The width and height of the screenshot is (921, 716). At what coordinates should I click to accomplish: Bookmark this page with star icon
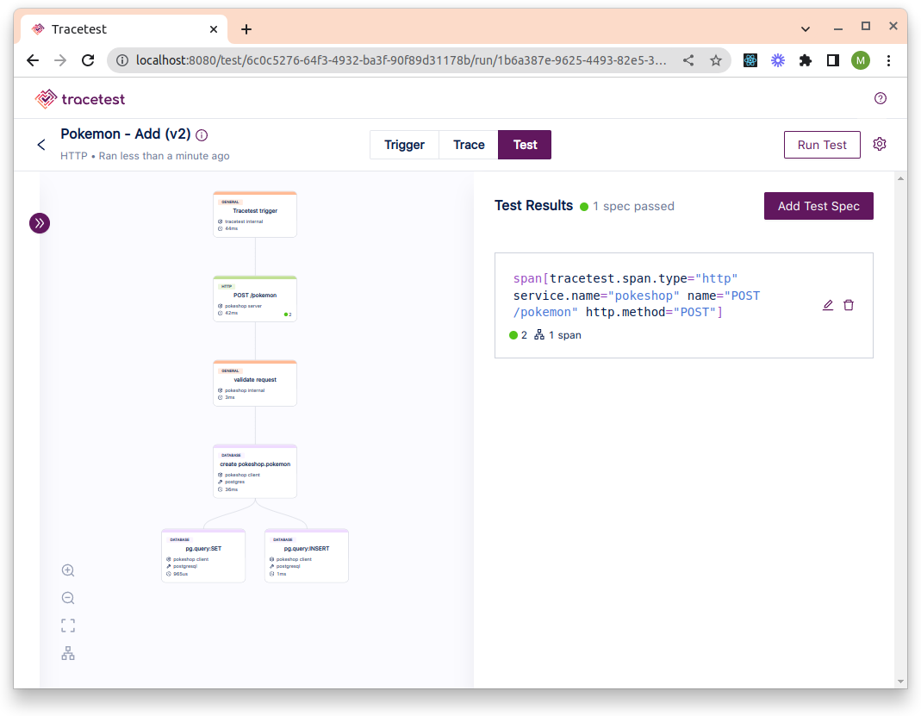[715, 60]
